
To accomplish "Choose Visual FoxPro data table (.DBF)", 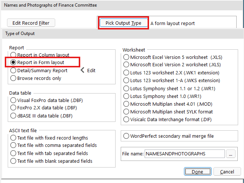I will [x=14, y=100].
